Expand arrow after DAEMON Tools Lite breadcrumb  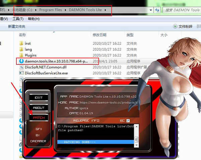[x=106, y=10]
